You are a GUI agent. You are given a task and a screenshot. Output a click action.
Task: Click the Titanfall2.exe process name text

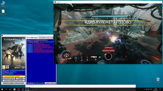13,72
